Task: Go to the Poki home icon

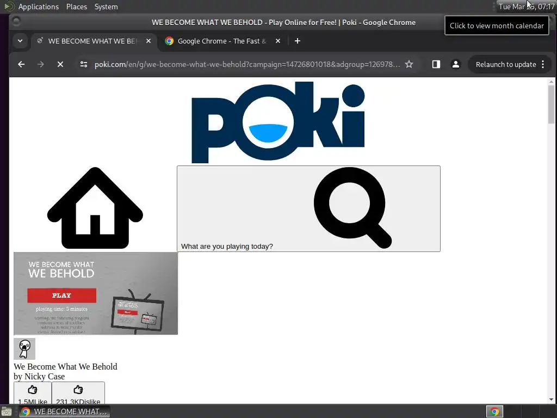Action: click(95, 208)
